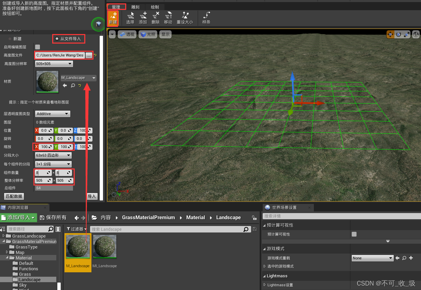Select the 世界场景设置 tab
Viewport: 421px width, 290px height.
[289, 208]
